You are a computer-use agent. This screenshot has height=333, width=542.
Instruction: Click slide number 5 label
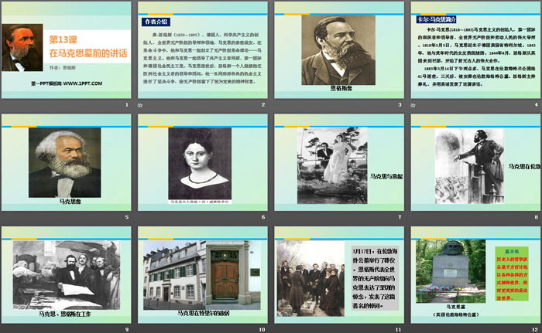point(127,217)
